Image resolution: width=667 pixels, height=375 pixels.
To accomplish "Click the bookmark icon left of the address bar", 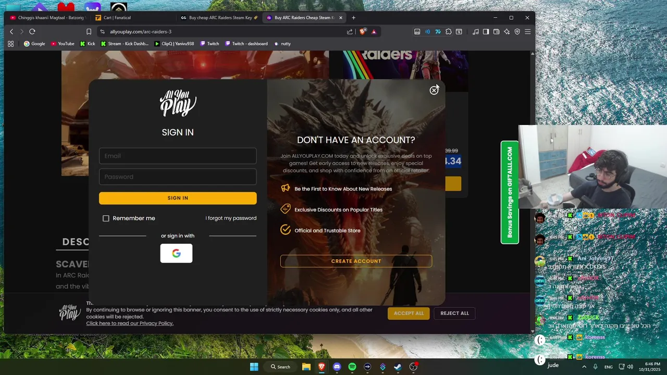I will pyautogui.click(x=89, y=32).
